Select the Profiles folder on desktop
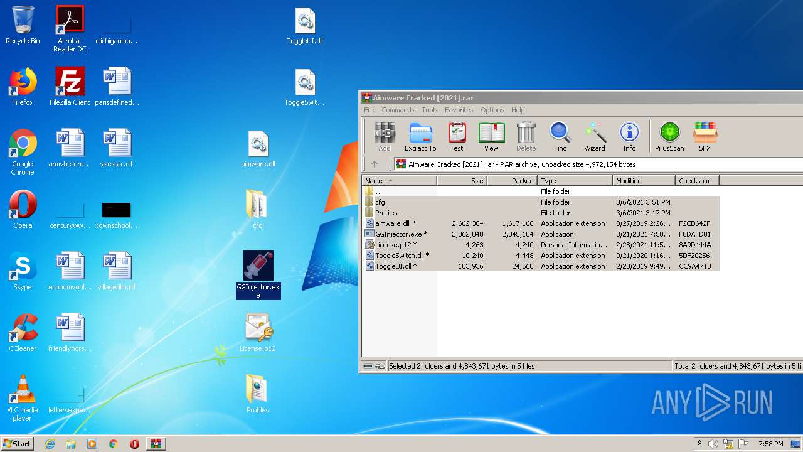The image size is (803, 452). pyautogui.click(x=258, y=394)
